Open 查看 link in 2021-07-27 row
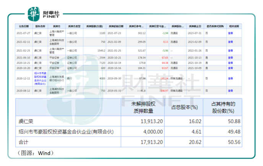This screenshot has height=166, width=263. click(x=231, y=33)
